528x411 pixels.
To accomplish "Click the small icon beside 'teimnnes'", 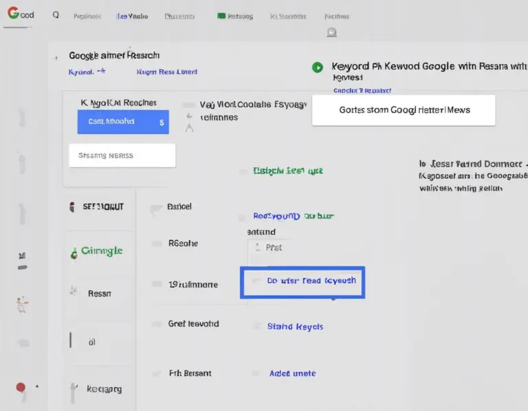I will point(190,116).
